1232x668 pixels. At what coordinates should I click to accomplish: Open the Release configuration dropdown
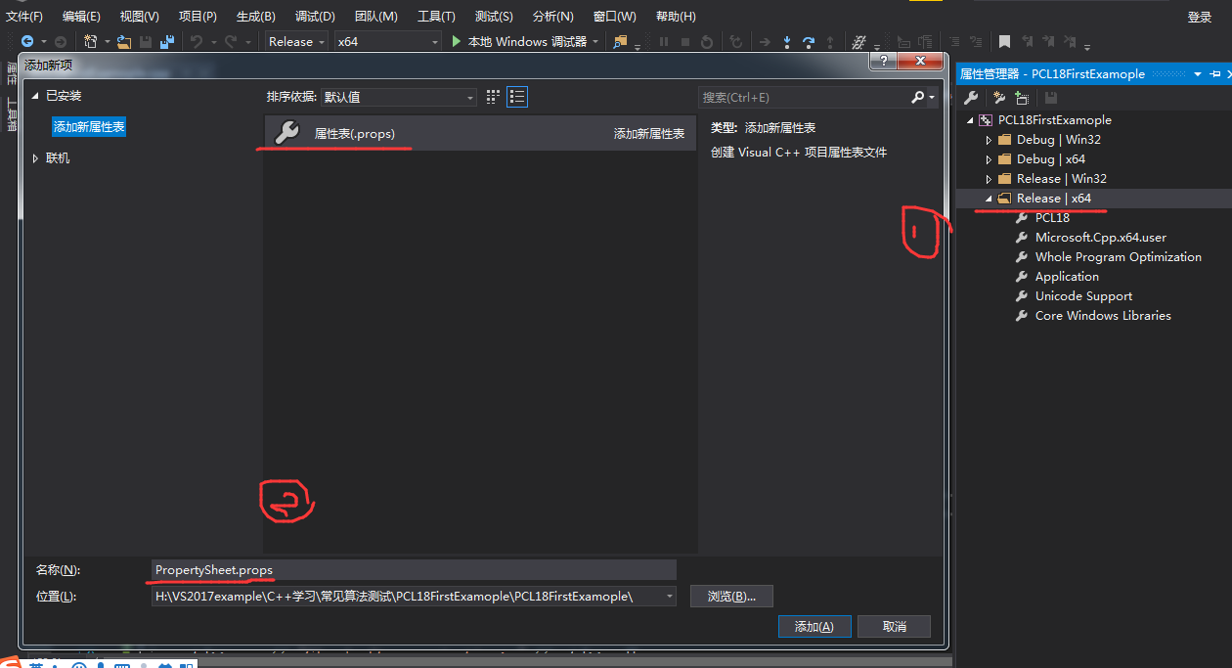point(295,41)
